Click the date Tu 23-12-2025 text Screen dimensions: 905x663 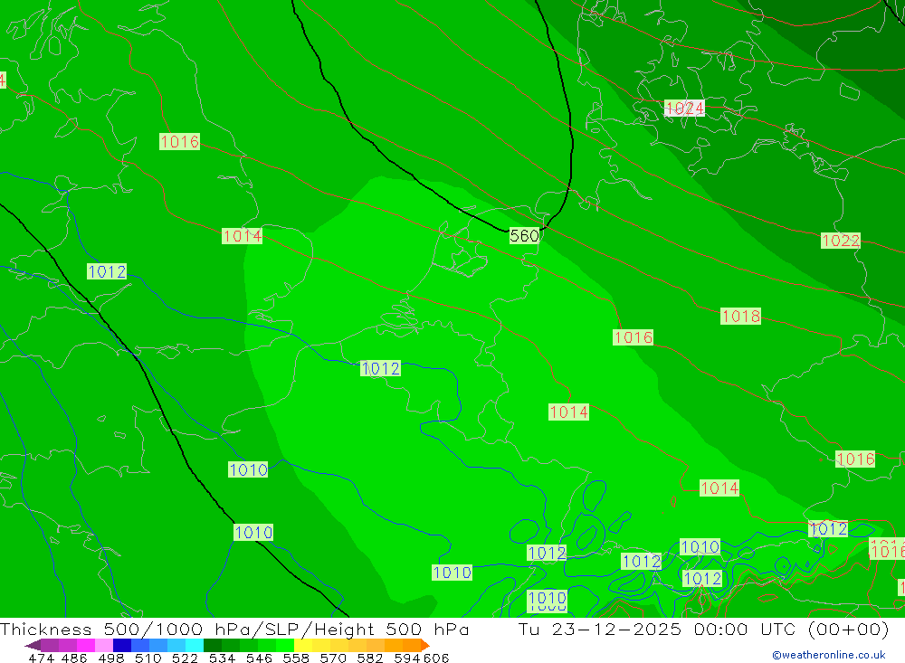[600, 629]
